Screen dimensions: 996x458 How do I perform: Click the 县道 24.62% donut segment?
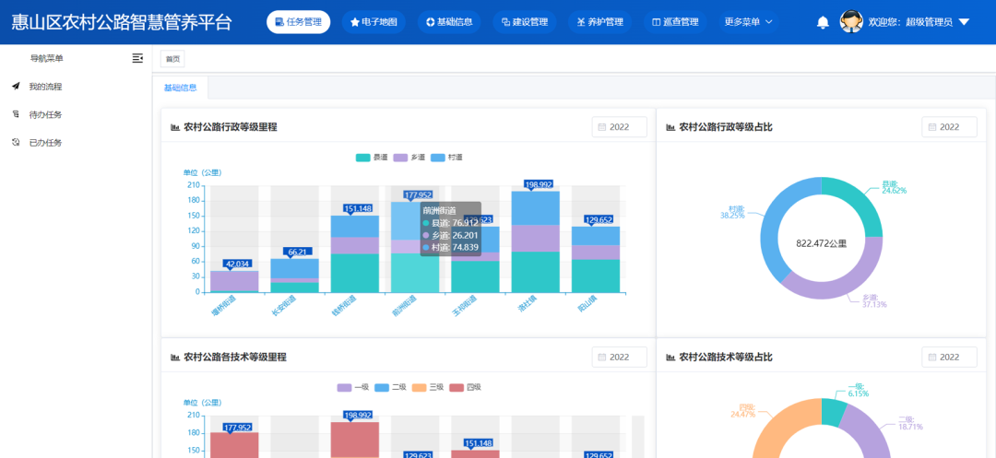pyautogui.click(x=860, y=201)
